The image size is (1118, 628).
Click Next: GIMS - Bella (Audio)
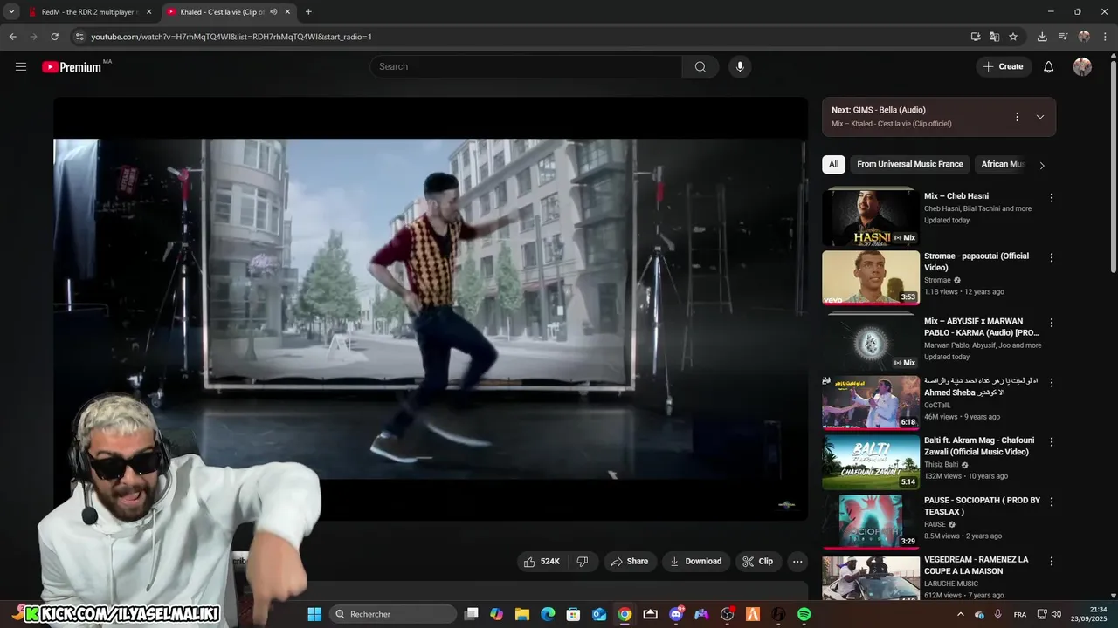click(x=878, y=110)
